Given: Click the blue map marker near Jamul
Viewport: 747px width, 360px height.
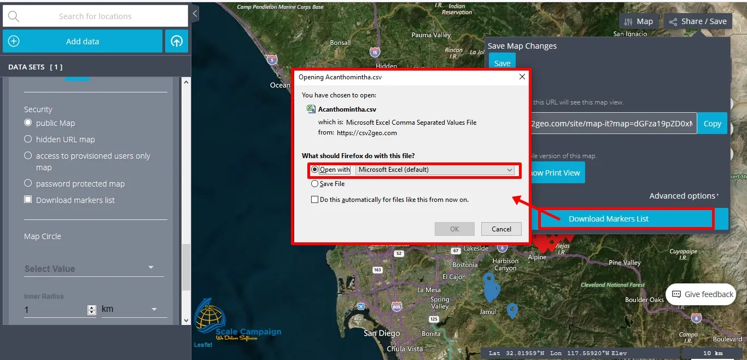Looking at the screenshot, I should point(512,311).
